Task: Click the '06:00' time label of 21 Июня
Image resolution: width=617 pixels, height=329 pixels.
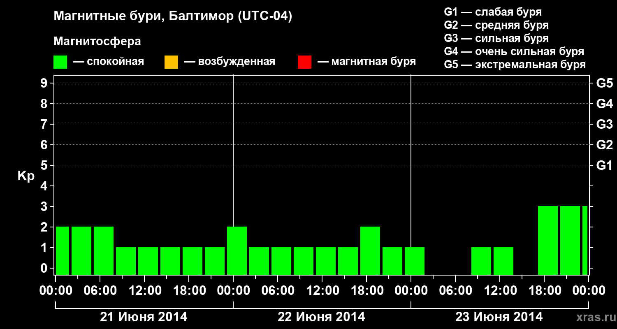Action: 100,290
